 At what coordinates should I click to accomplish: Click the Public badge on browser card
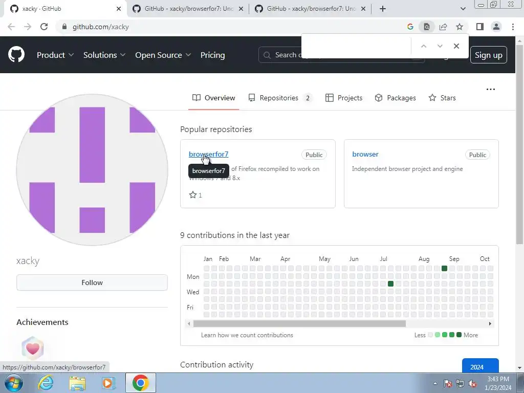pyautogui.click(x=477, y=155)
